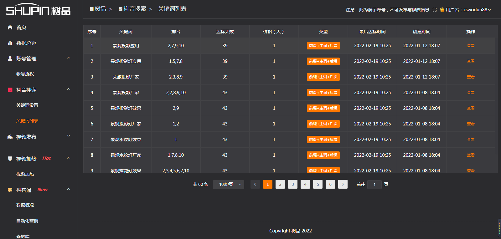501x239 pixels.
Task: Collapse the 账号管理 menu chevron
Action: [x=69, y=58]
